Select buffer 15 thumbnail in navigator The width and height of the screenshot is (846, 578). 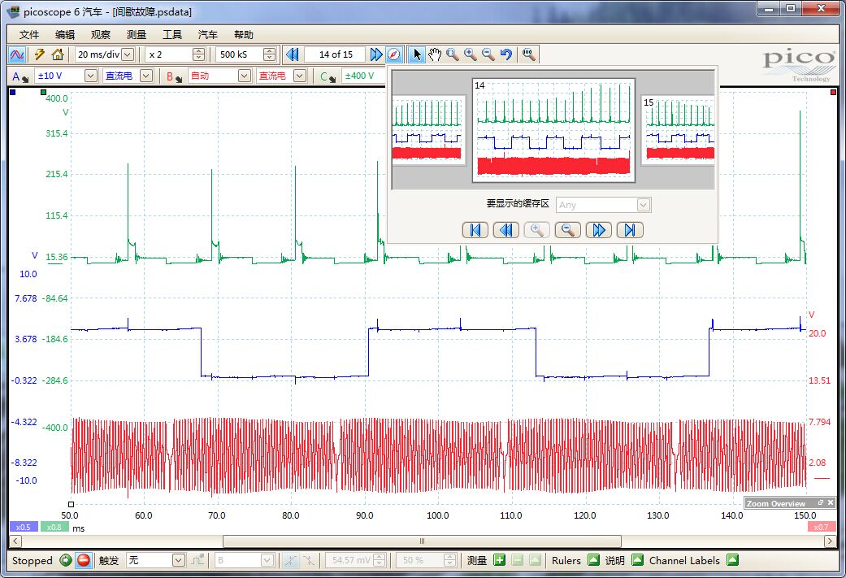tap(679, 130)
